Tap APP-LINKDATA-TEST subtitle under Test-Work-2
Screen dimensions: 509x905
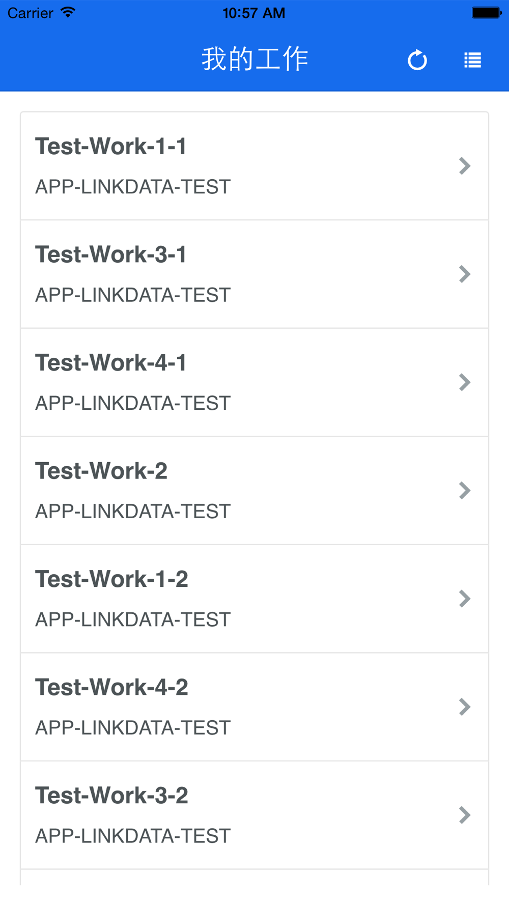133,512
